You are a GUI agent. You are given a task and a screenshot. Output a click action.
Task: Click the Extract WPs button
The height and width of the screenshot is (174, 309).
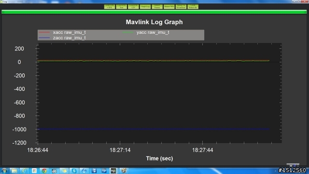169,7
